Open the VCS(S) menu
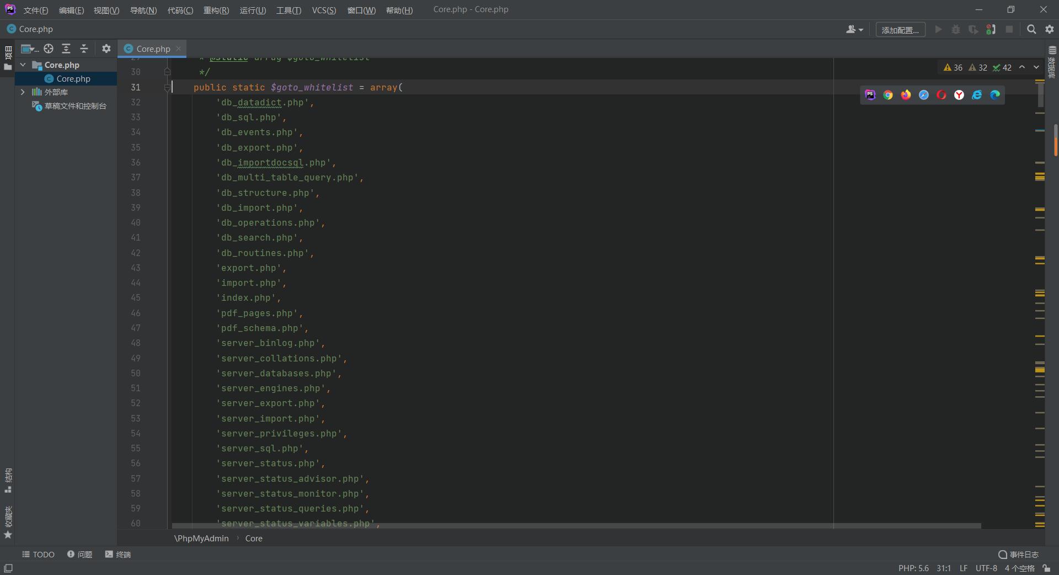This screenshot has width=1059, height=575. [324, 10]
